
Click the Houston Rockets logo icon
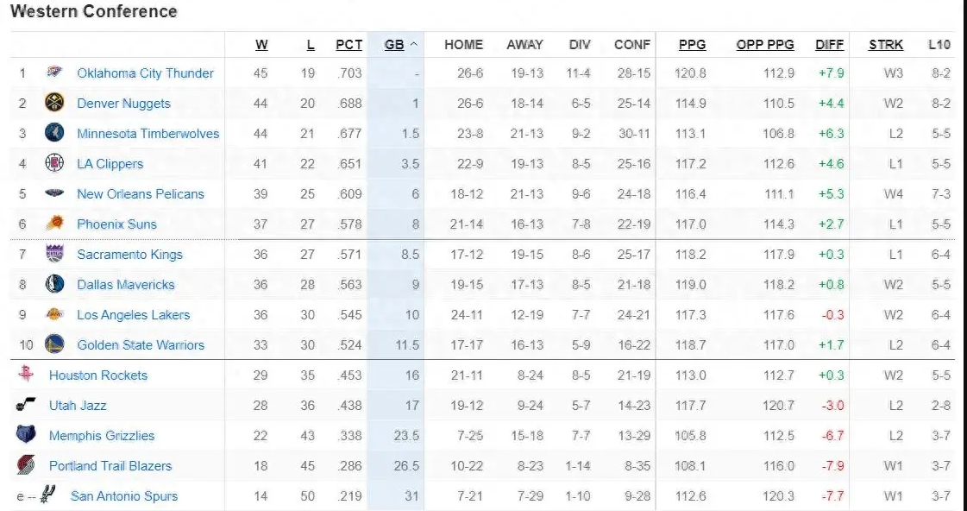(x=26, y=375)
